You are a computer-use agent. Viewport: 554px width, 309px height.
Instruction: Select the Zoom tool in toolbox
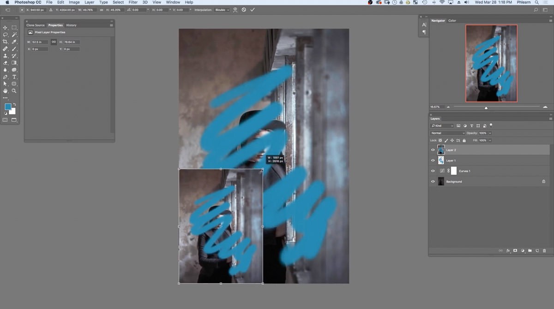(14, 91)
